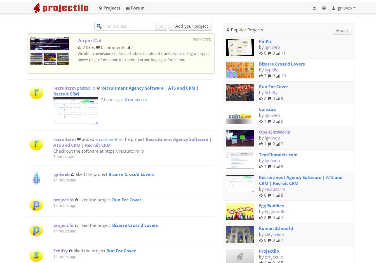Click view all Popular Projects

pos(342,31)
